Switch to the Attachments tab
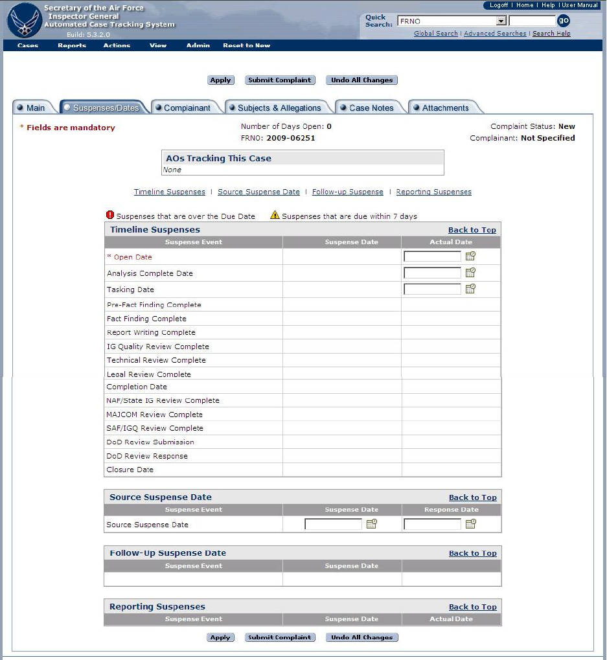The height and width of the screenshot is (660, 607). coord(445,108)
